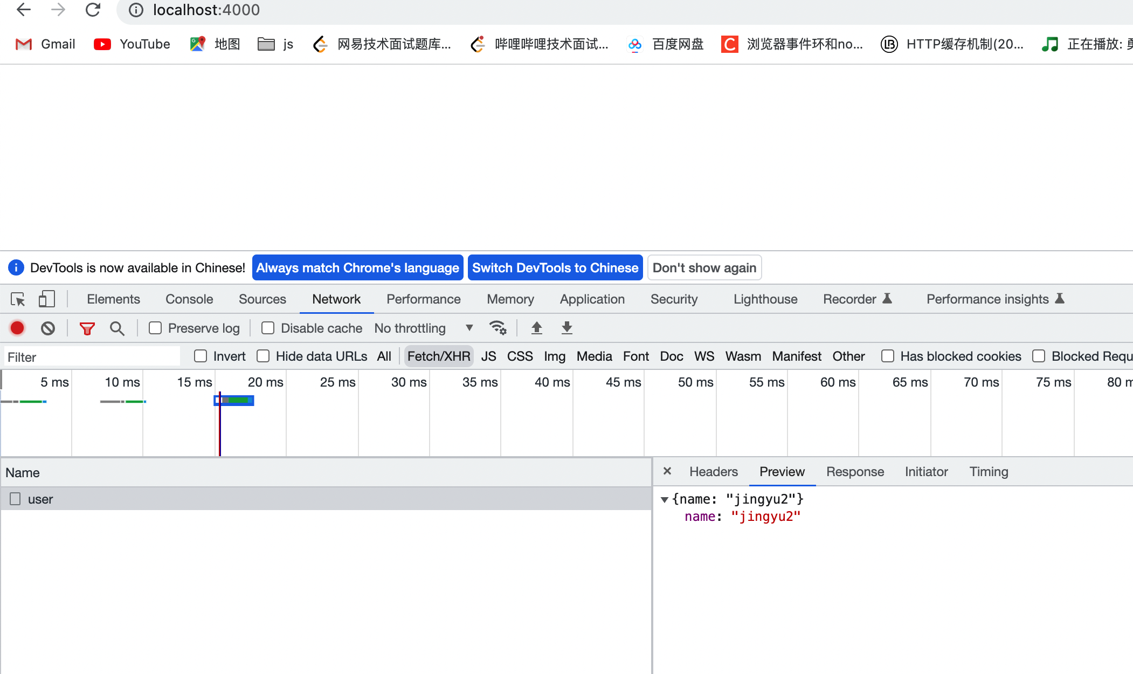
Task: Toggle the device toolbar icon
Action: [47, 299]
